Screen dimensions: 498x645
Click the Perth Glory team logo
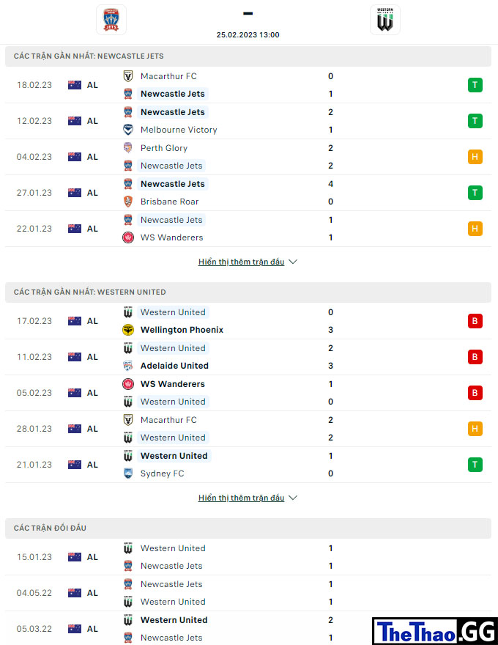(128, 147)
